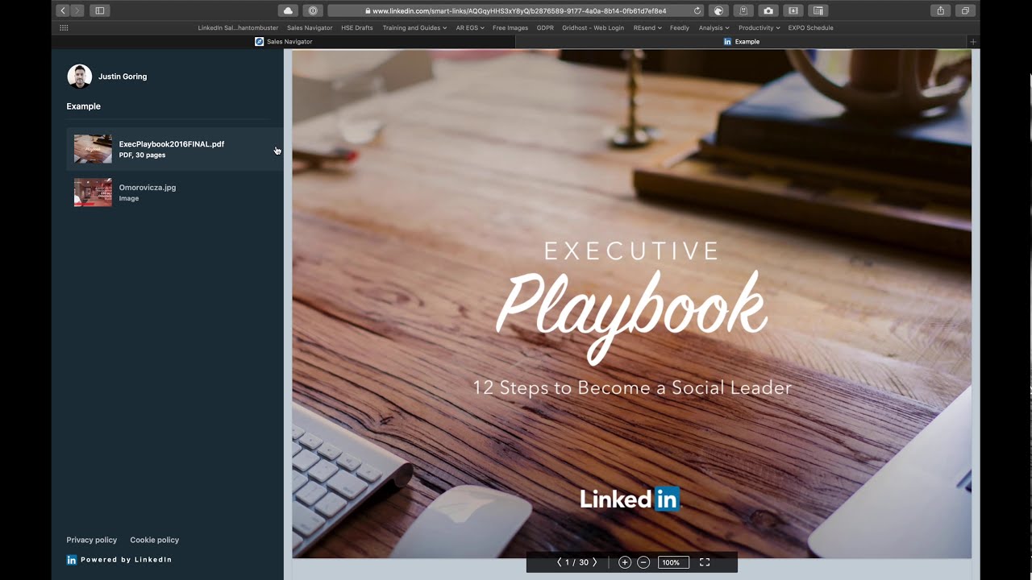Click the camera extension icon in the toolbar

(x=768, y=10)
